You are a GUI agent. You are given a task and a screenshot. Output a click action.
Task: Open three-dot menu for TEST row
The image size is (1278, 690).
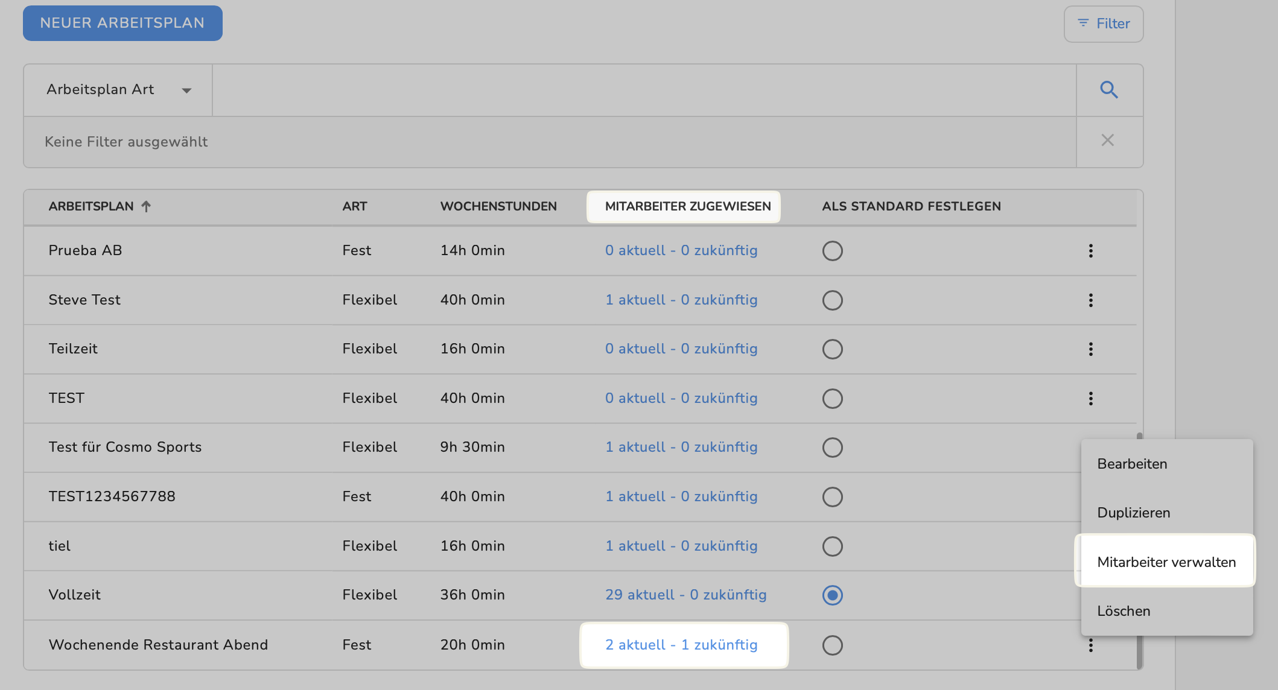point(1090,399)
